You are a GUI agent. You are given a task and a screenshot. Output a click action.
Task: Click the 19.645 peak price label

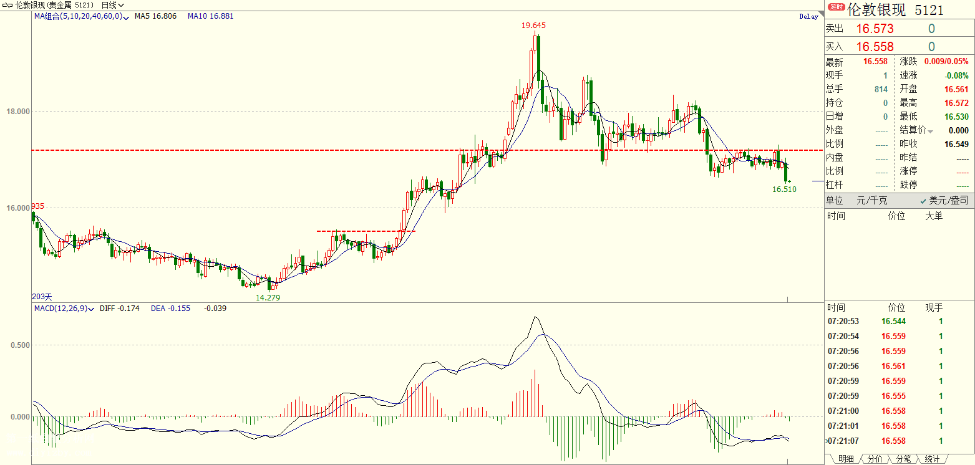point(534,26)
